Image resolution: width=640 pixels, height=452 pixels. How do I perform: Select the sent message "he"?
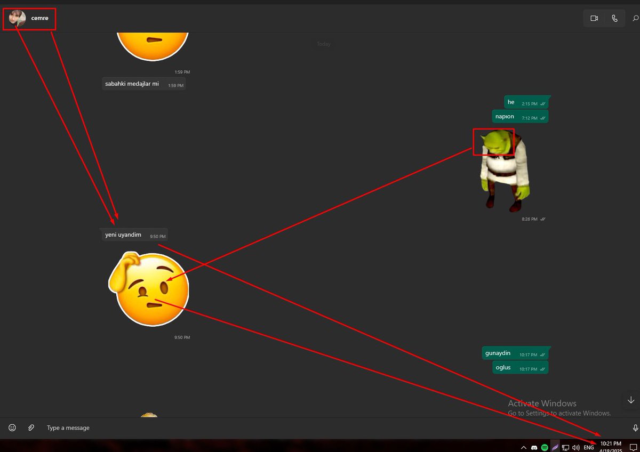coord(526,102)
